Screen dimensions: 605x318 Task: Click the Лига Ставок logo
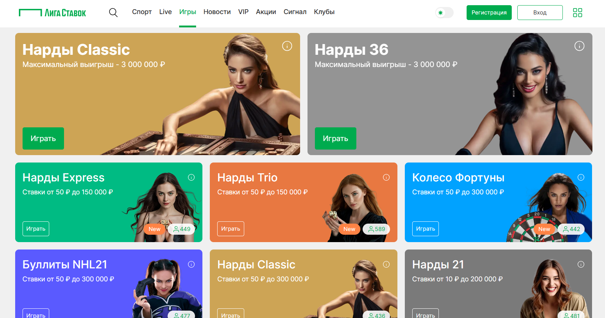click(52, 13)
